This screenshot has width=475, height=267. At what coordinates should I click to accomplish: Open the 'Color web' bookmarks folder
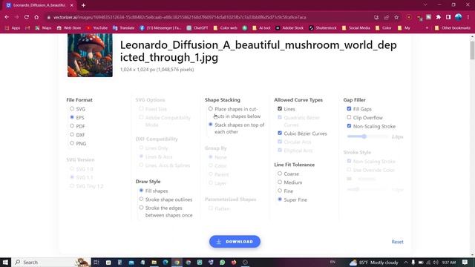pos(226,28)
